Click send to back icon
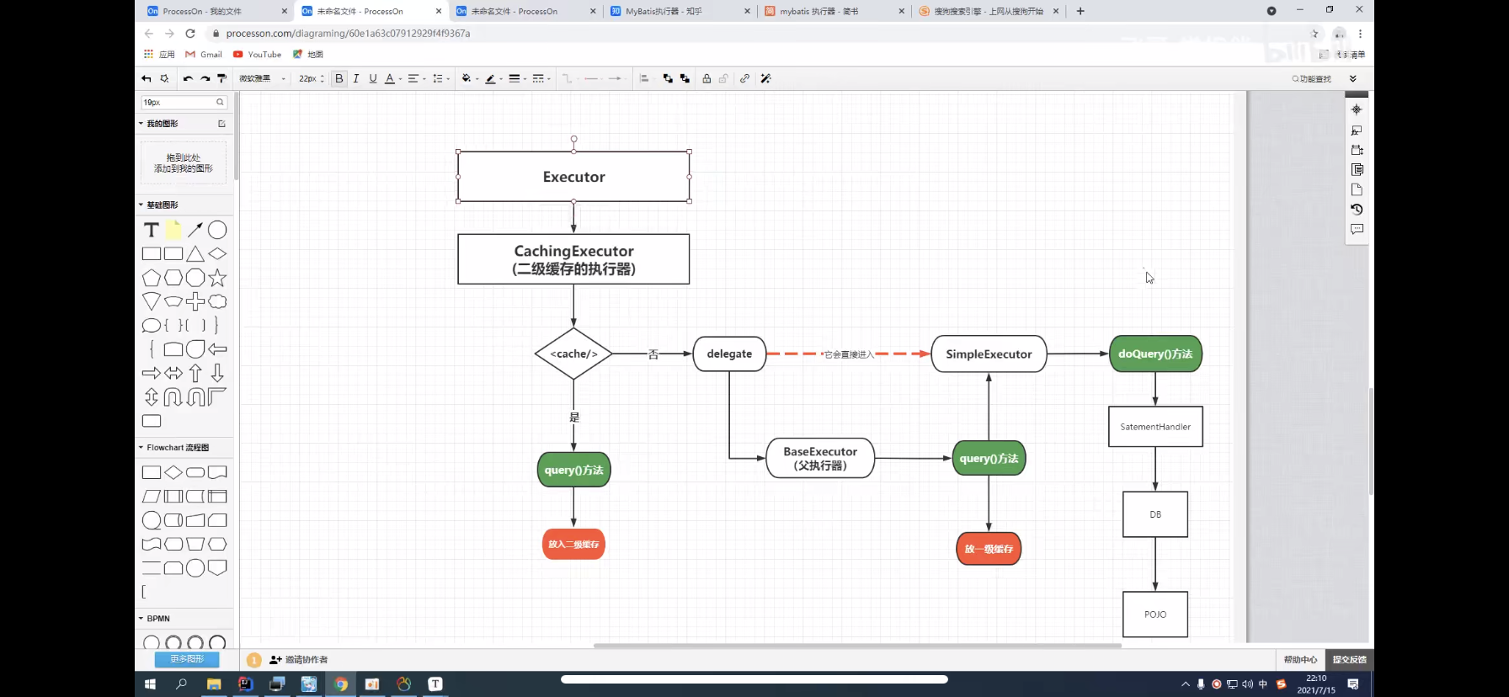The image size is (1509, 697). point(685,78)
